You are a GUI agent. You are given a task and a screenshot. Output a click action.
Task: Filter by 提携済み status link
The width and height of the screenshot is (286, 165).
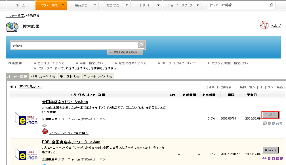point(83,68)
